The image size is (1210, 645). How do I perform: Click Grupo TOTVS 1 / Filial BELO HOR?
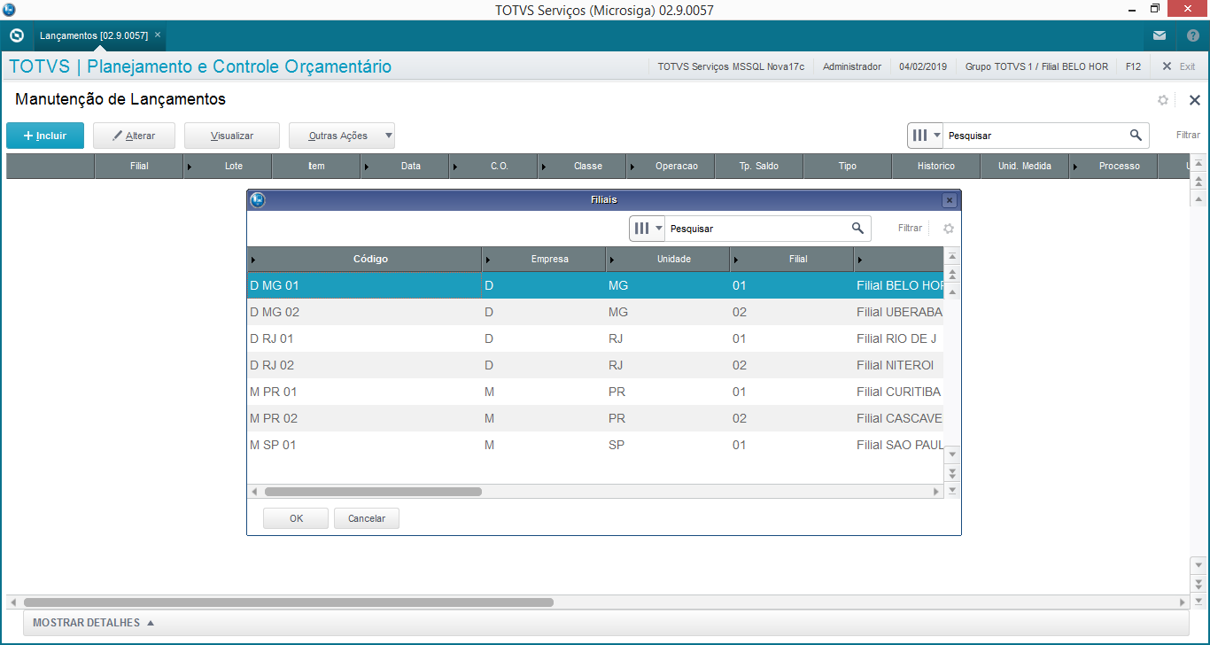1036,66
